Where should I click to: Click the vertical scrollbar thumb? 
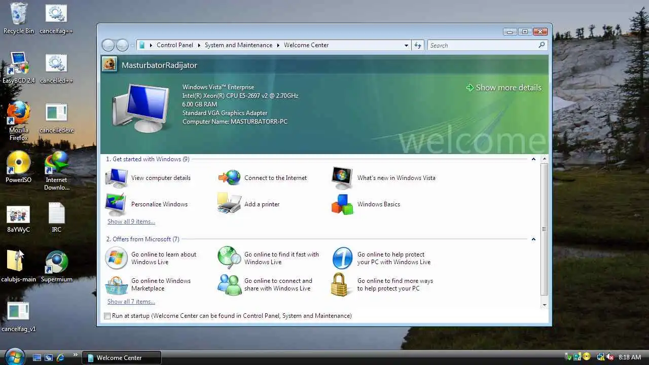pyautogui.click(x=545, y=229)
